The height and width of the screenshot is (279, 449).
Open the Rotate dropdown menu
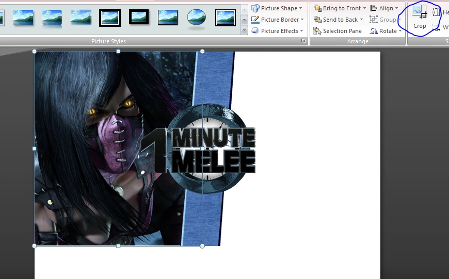point(386,31)
